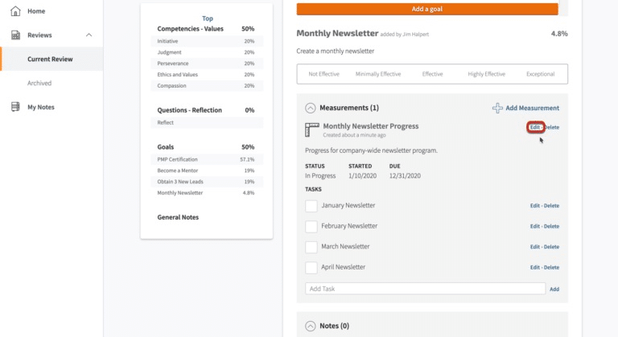Check the January Newsletter task checkbox

point(311,206)
